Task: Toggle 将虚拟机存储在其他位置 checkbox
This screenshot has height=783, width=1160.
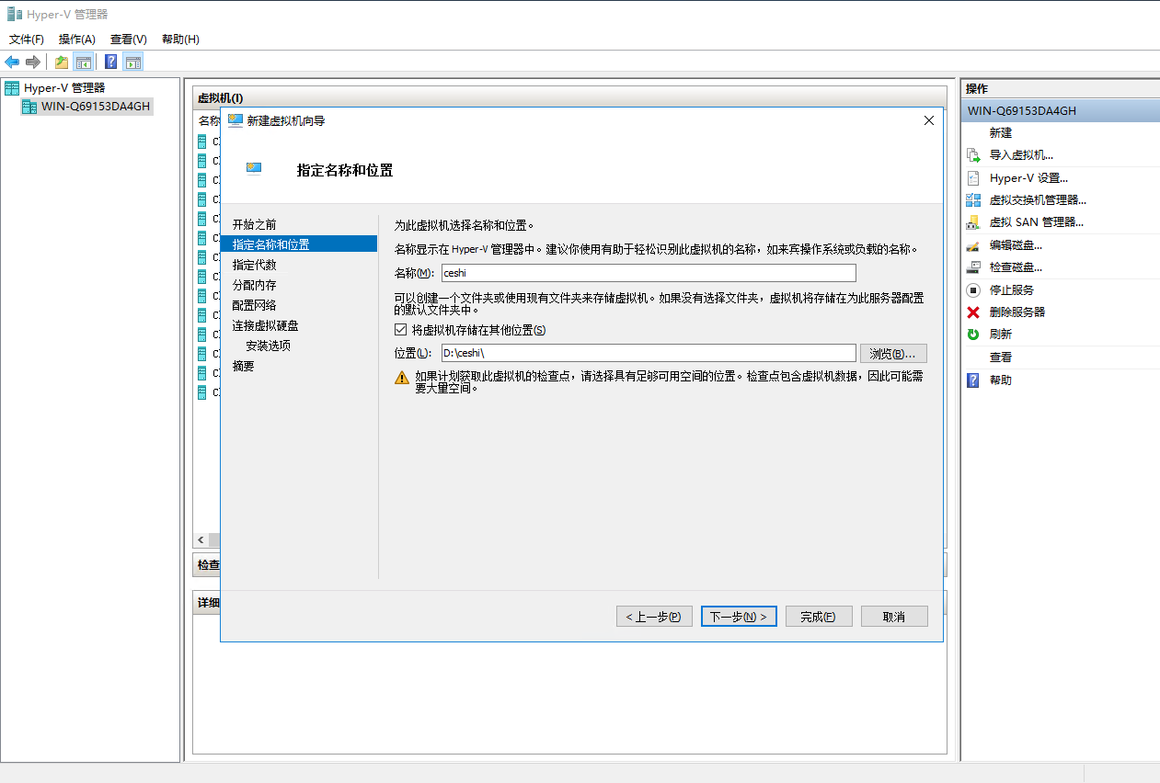Action: click(400, 330)
